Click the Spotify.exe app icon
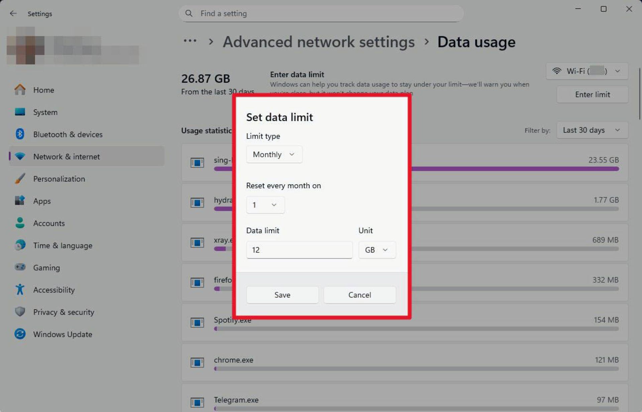Viewport: 642px width, 412px height. (x=197, y=322)
